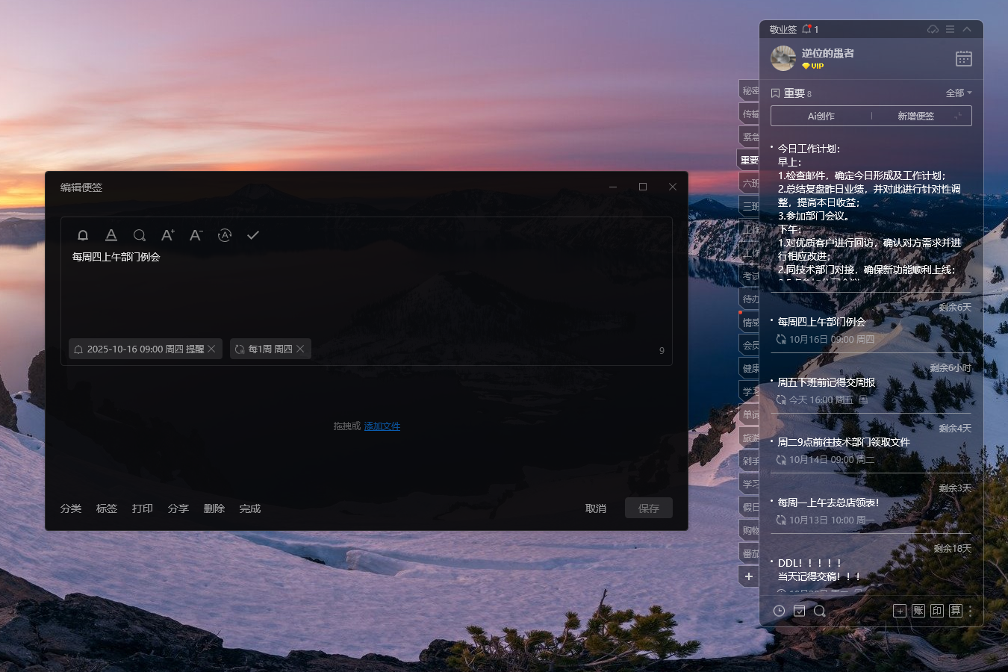1008x672 pixels.
Task: Click the underlined A font style icon
Action: coord(111,235)
